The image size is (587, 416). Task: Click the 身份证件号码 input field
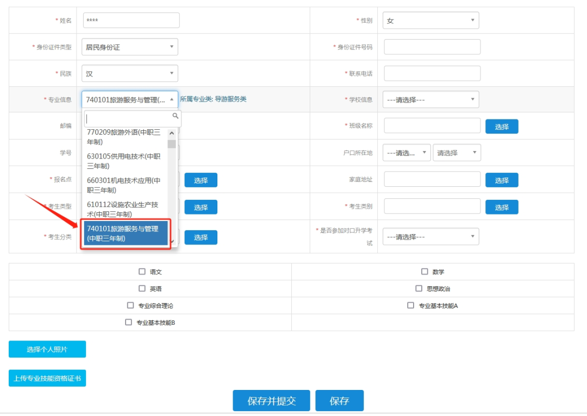coord(432,47)
